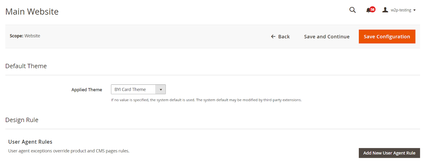This screenshot has height=166, width=426.
Task: Click the Applied Theme field label
Action: pos(87,90)
